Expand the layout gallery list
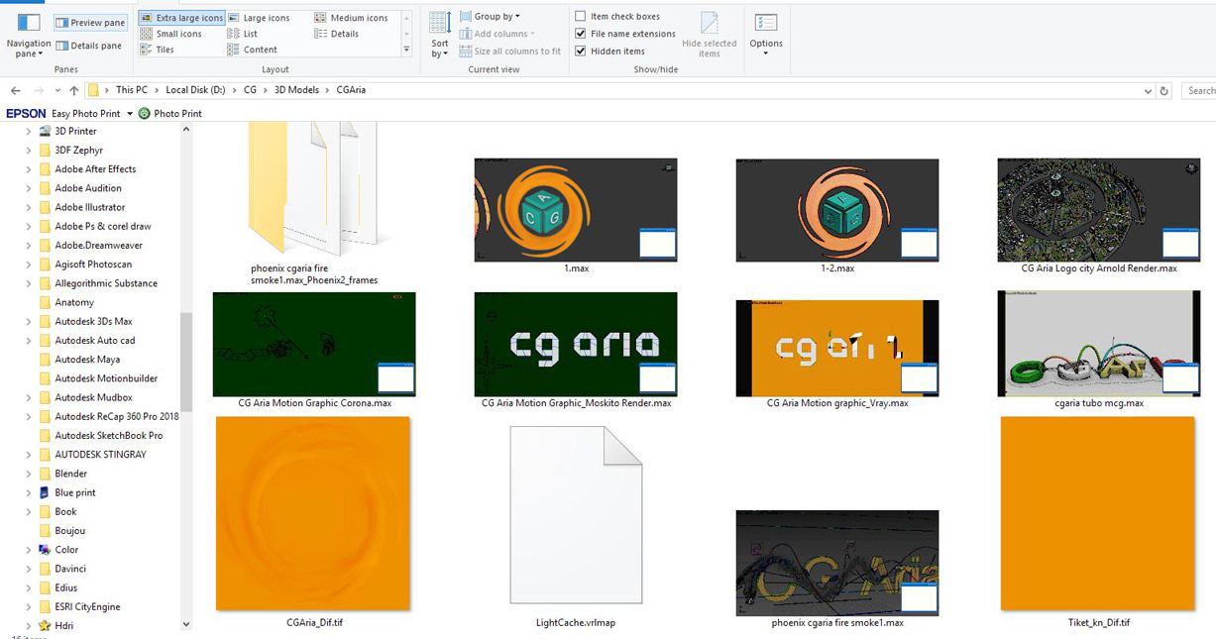Viewport: 1216px width, 639px height. pyautogui.click(x=406, y=50)
